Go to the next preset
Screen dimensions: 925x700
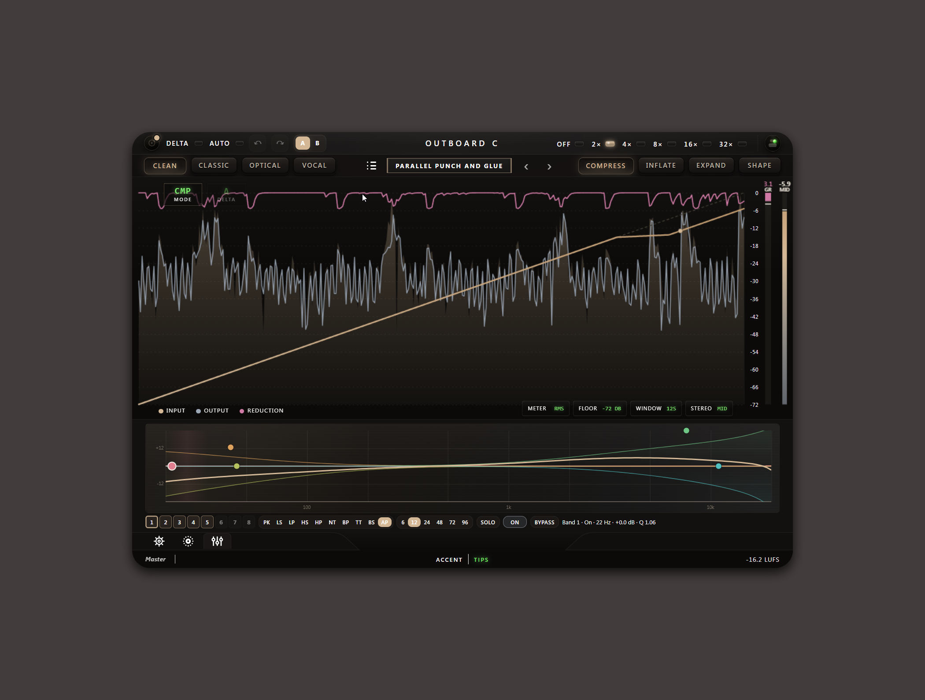(549, 166)
